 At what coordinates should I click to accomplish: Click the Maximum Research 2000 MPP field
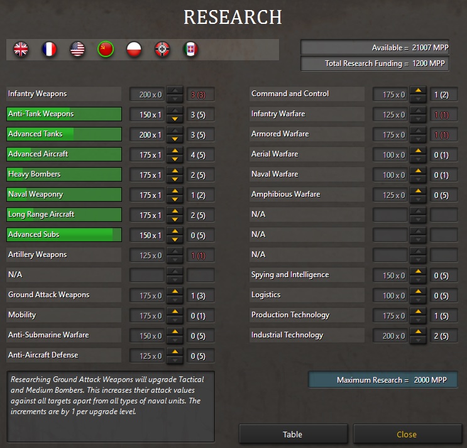pyautogui.click(x=383, y=380)
